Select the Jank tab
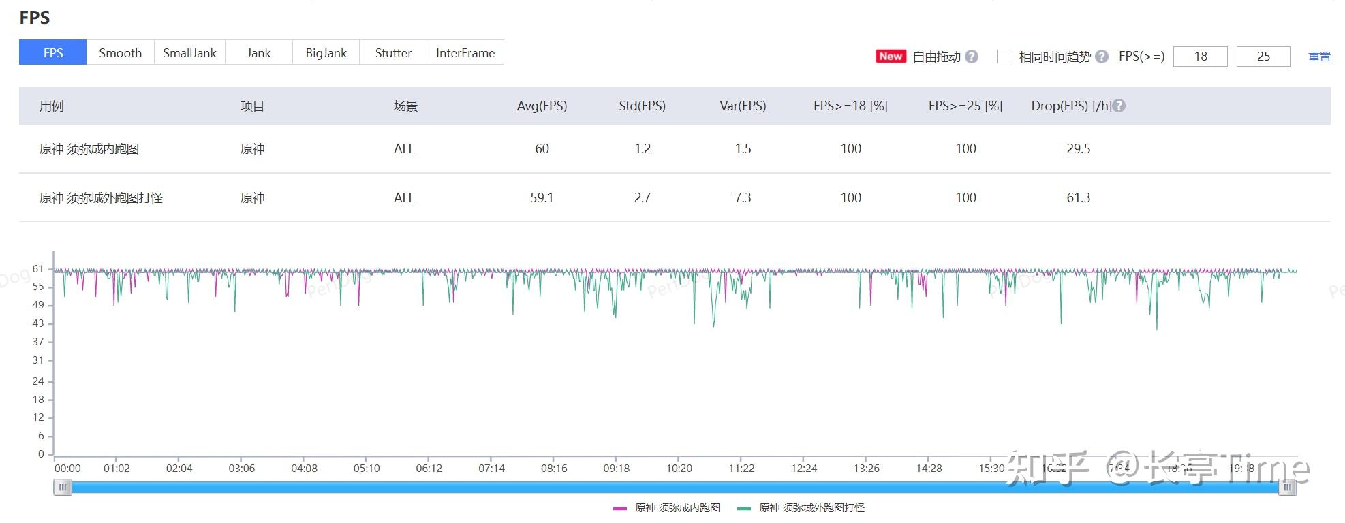Image resolution: width=1345 pixels, height=523 pixels. (259, 52)
